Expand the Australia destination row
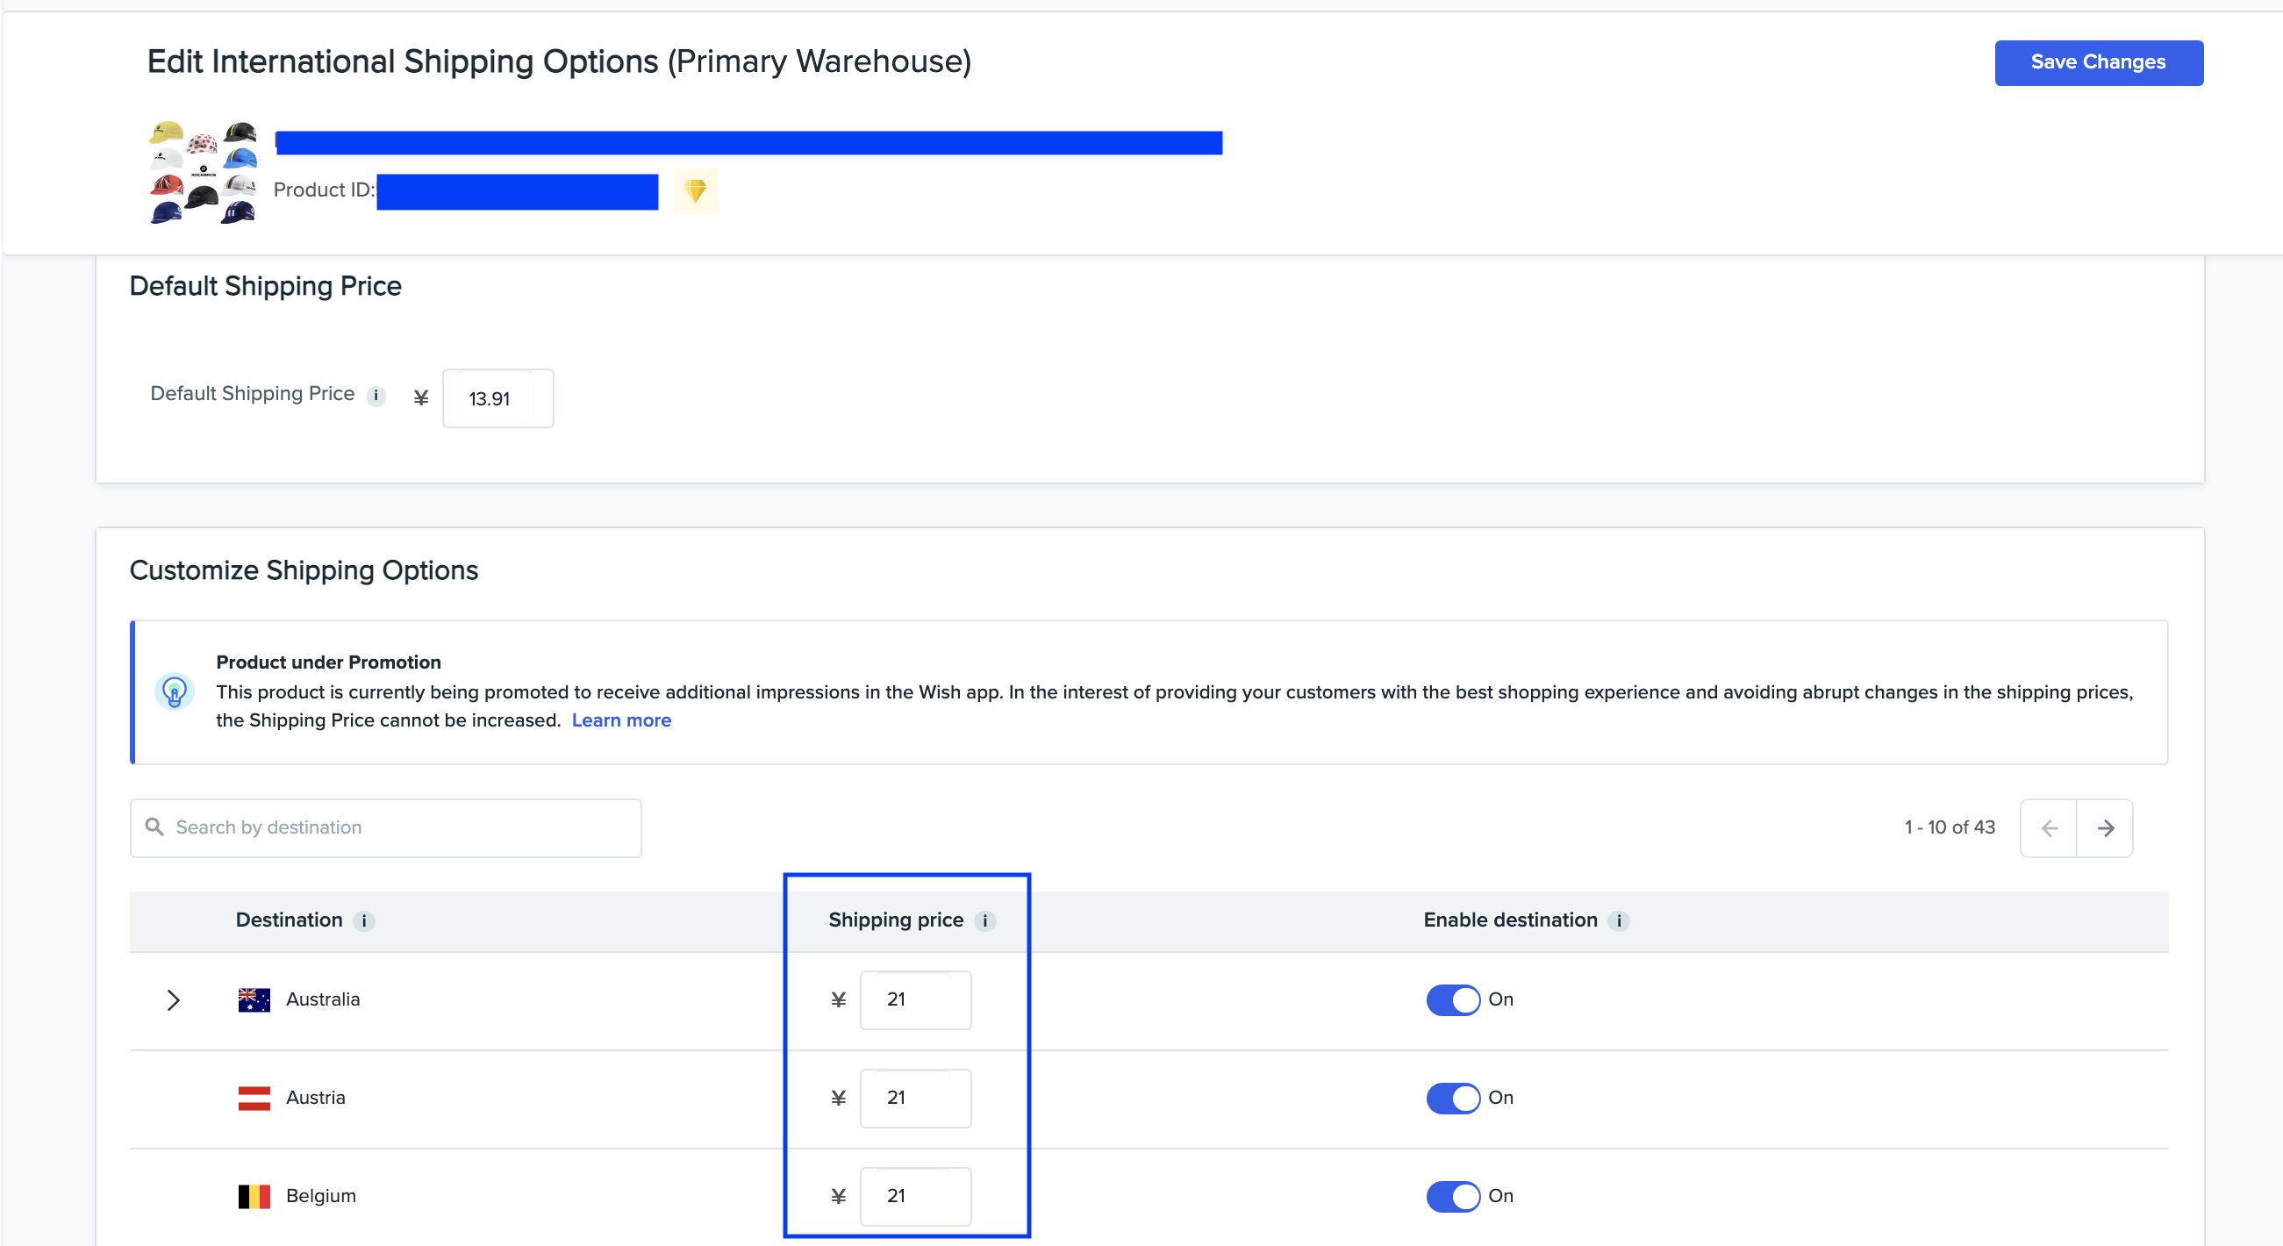The height and width of the screenshot is (1246, 2283). click(x=174, y=999)
